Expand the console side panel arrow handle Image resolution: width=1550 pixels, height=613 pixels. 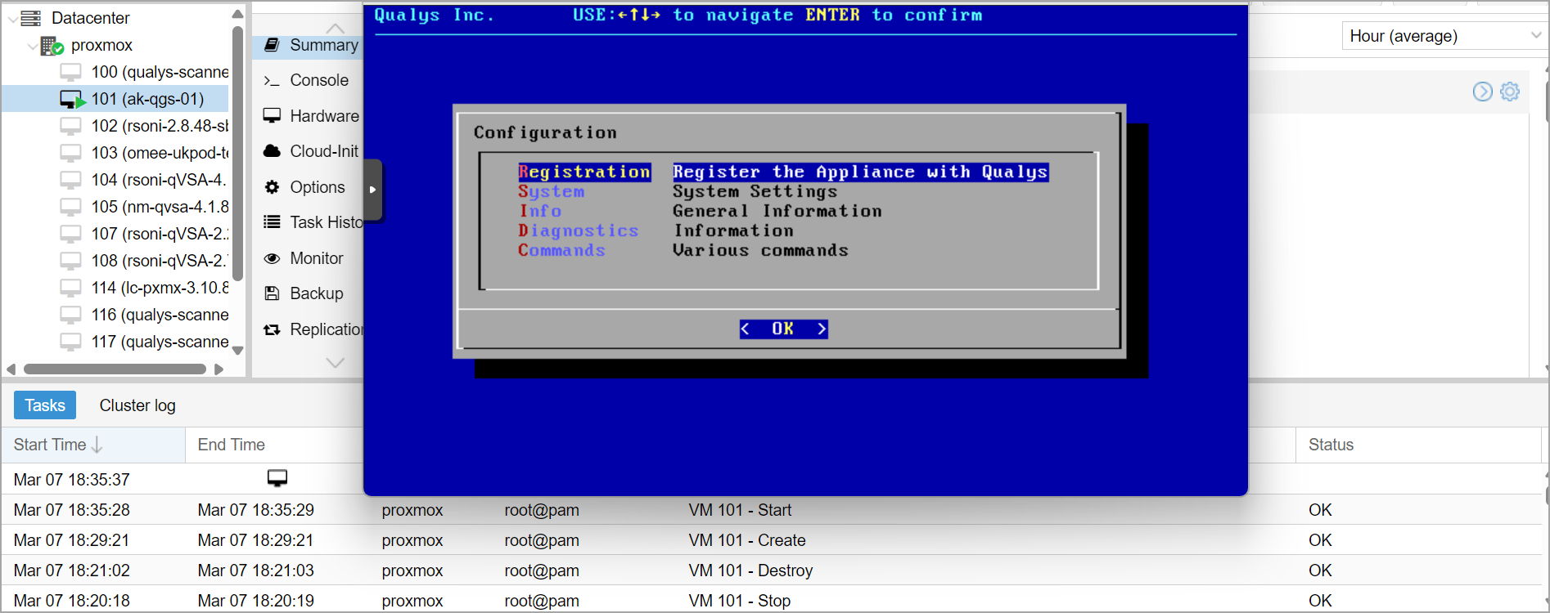point(372,190)
